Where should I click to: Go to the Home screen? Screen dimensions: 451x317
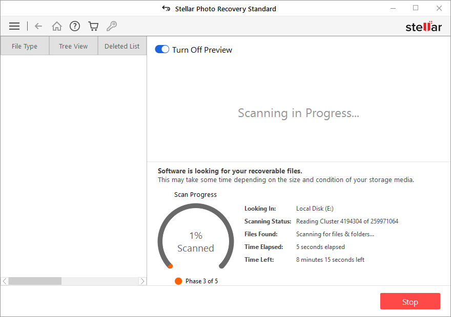[57, 26]
